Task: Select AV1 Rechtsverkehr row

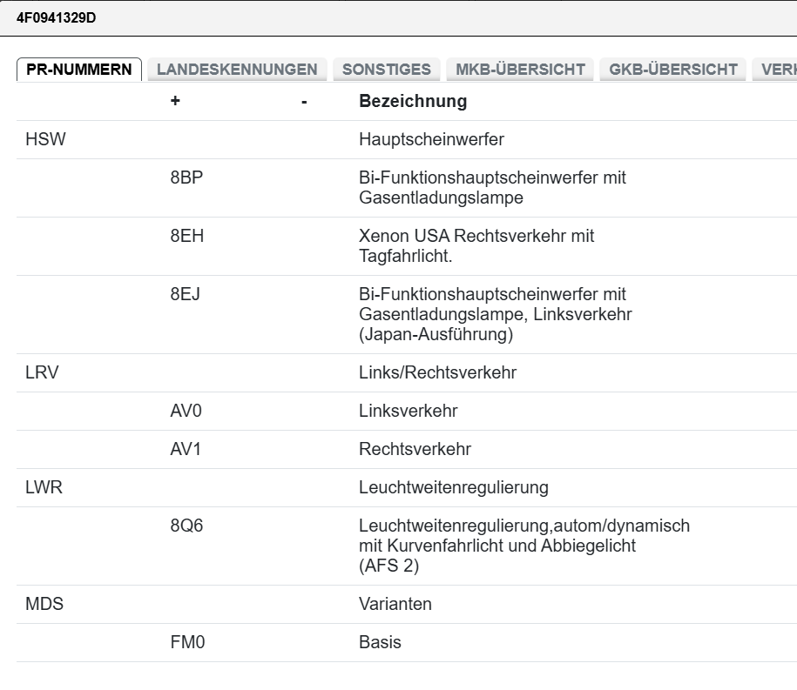Action: (407, 449)
